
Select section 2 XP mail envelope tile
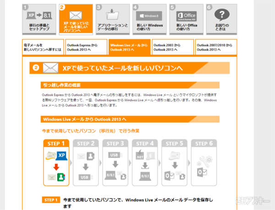click(x=76, y=19)
